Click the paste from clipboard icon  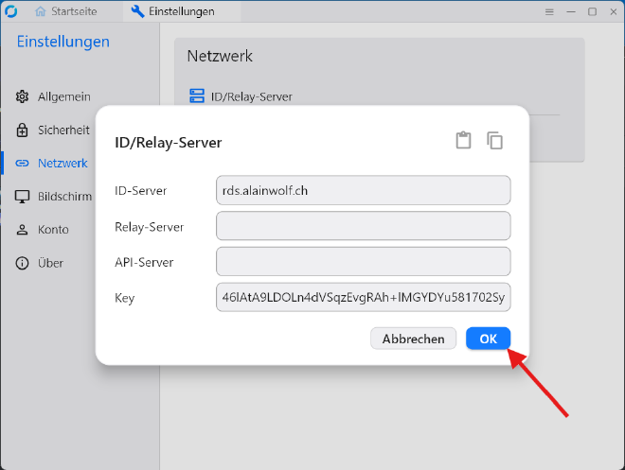coord(462,141)
